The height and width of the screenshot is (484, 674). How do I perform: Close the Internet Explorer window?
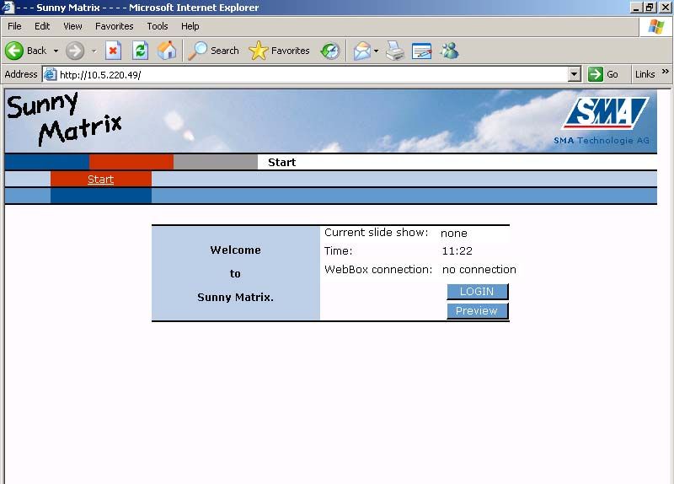tap(665, 8)
